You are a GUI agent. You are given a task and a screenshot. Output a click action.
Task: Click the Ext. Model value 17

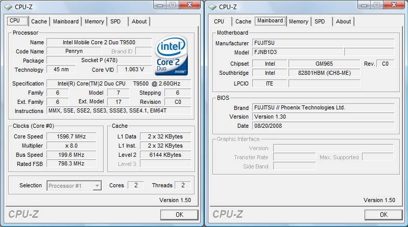click(118, 102)
